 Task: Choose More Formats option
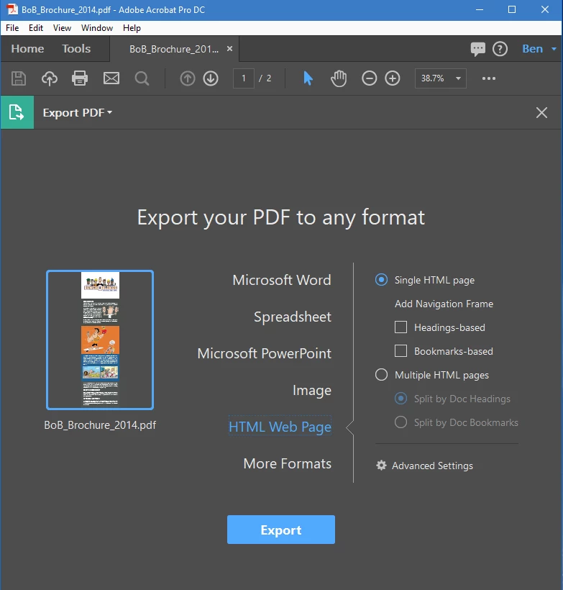288,463
